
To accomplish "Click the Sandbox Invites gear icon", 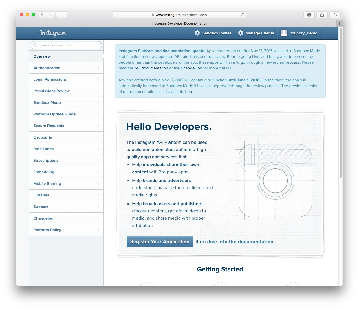I will 197,33.
